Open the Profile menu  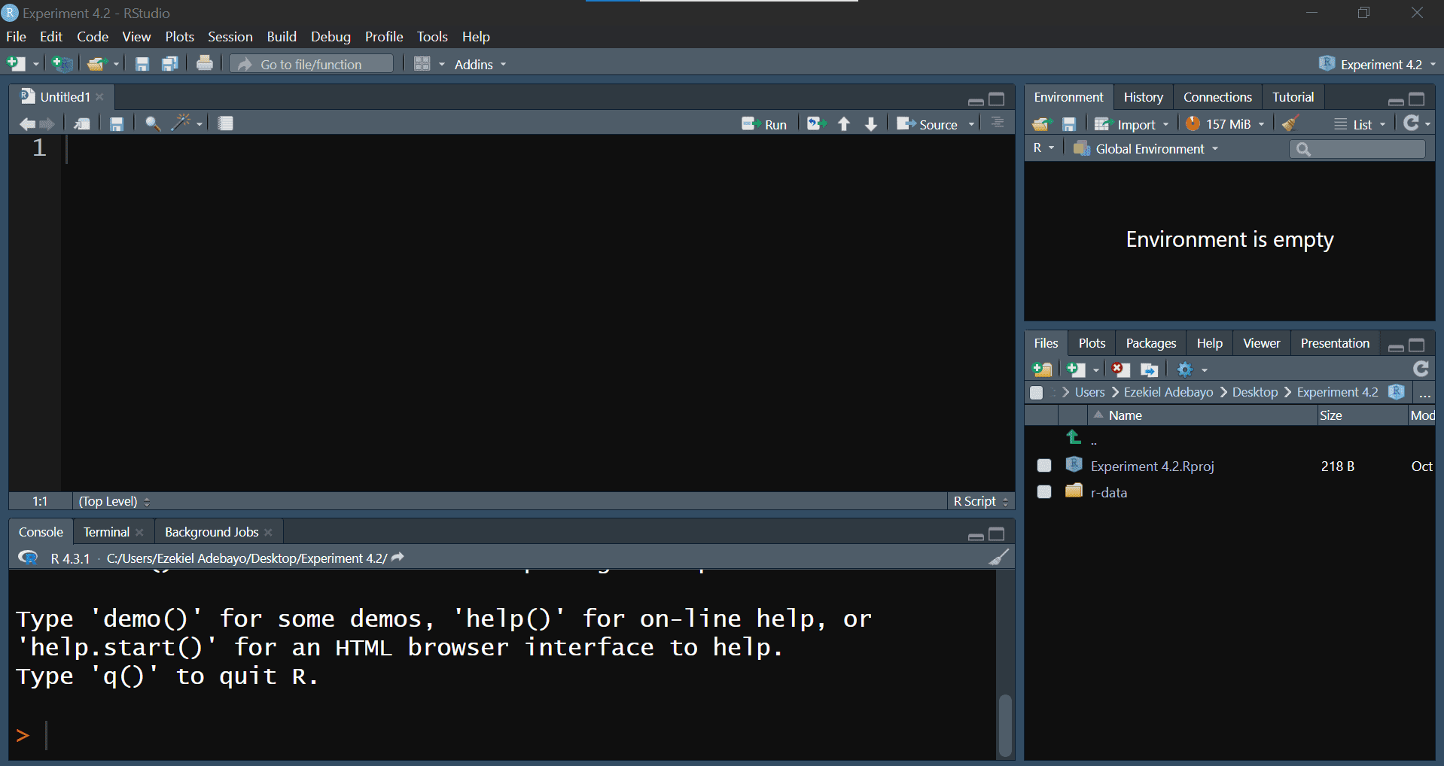[384, 36]
